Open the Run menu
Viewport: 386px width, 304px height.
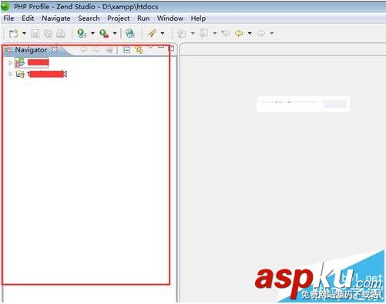143,18
